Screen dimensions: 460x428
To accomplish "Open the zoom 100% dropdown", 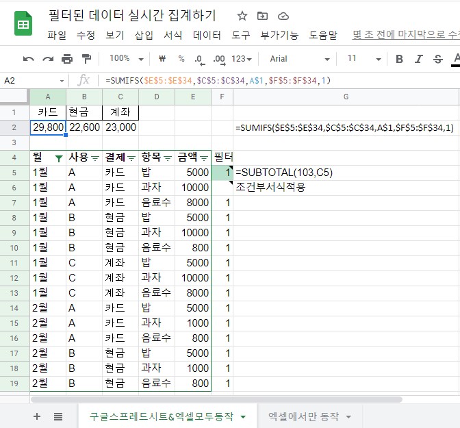I will 126,59.
